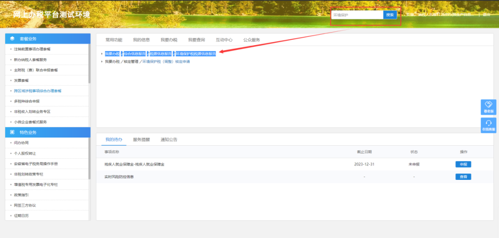The height and width of the screenshot is (238, 499).
Task: Select the 服务提醒 tab
Action: pos(141,139)
